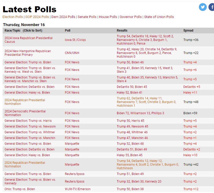The image size is (214, 193).
Task: Sort by Race/Topic column header
Action: point(23,31)
